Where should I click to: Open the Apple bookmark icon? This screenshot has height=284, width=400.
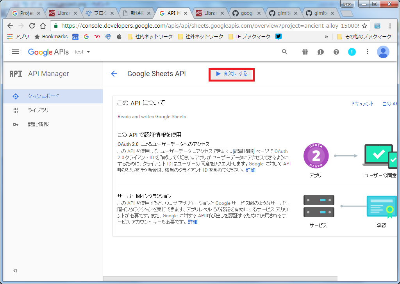pos(119,37)
